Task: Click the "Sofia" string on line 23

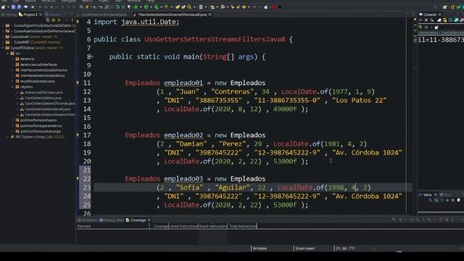Action: pyautogui.click(x=189, y=187)
